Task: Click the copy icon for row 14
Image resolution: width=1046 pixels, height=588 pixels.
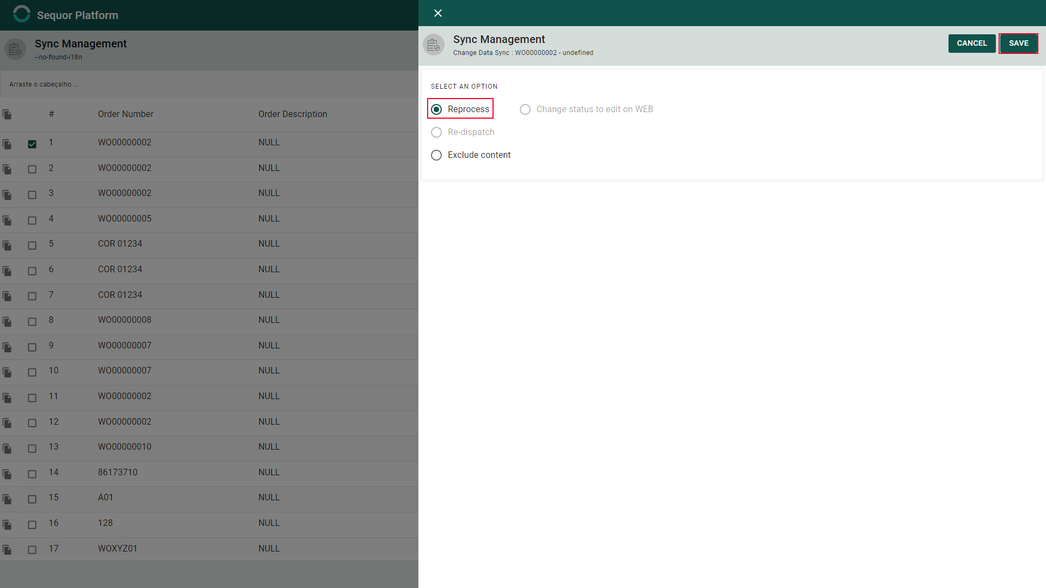Action: [7, 474]
